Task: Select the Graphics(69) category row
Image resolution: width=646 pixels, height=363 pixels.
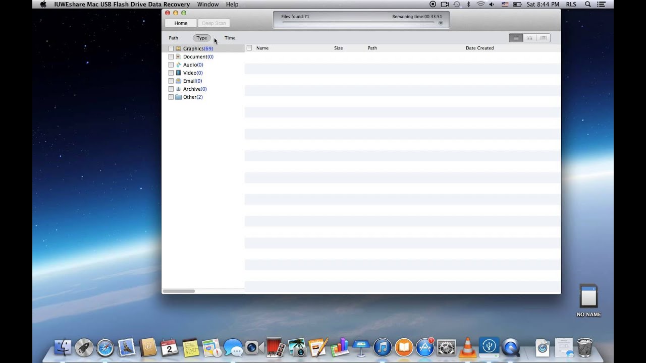Action: pos(203,48)
